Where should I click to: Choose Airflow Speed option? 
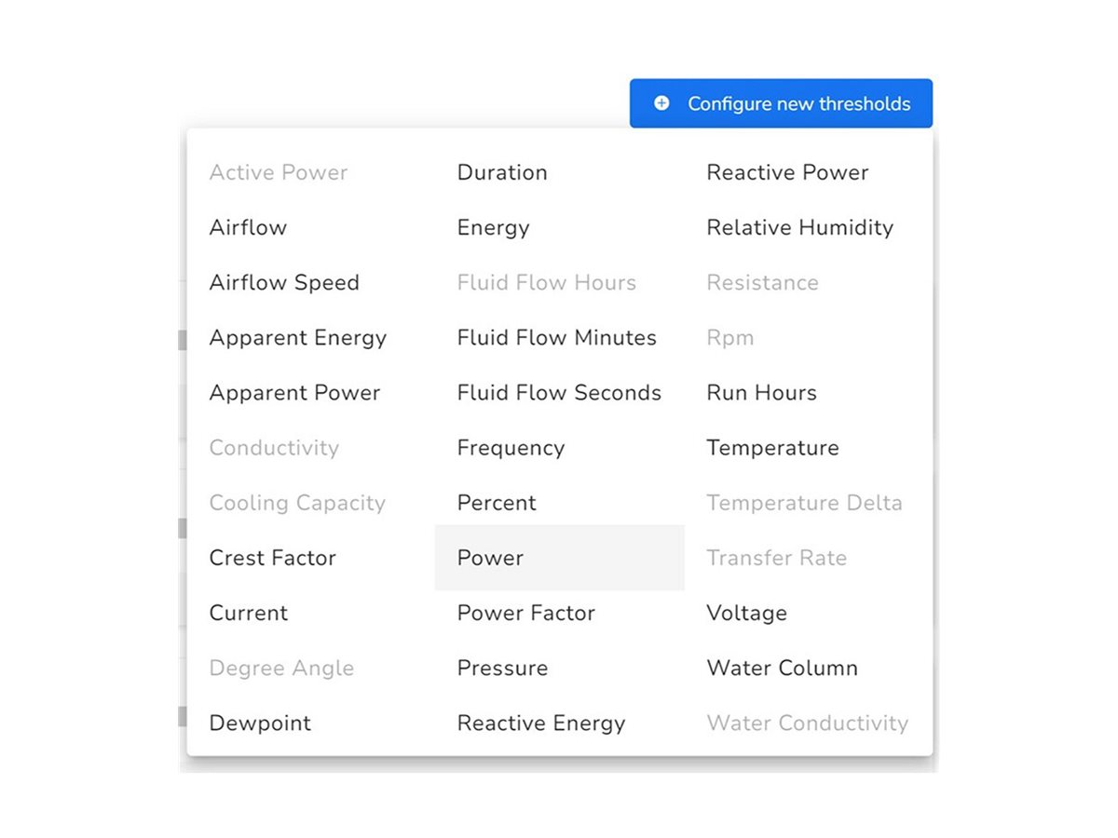click(284, 282)
